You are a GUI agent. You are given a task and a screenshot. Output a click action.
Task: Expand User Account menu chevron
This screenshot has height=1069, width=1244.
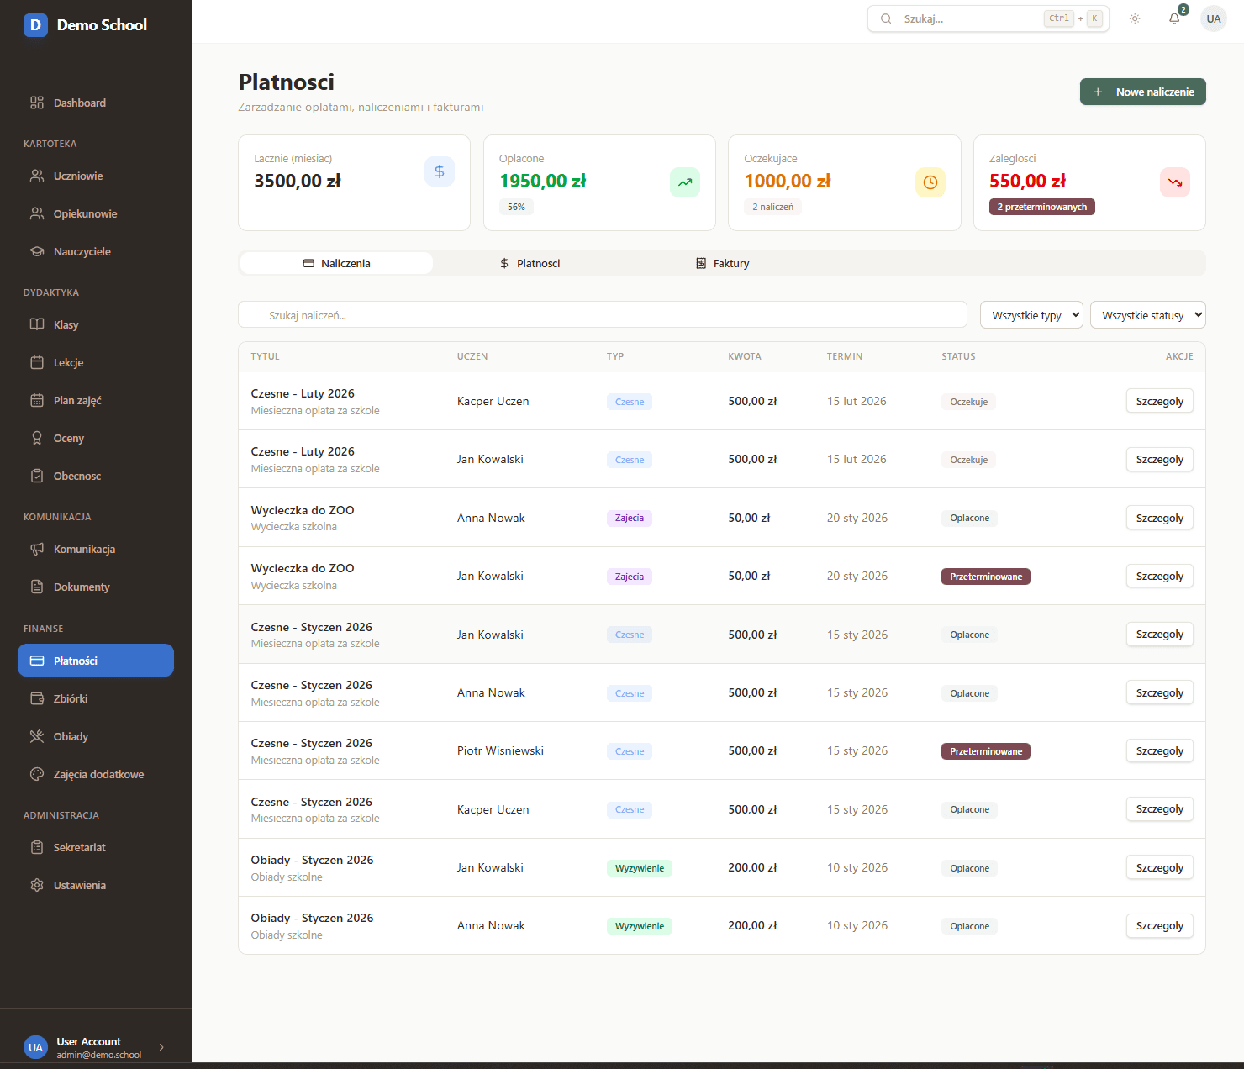click(x=161, y=1047)
